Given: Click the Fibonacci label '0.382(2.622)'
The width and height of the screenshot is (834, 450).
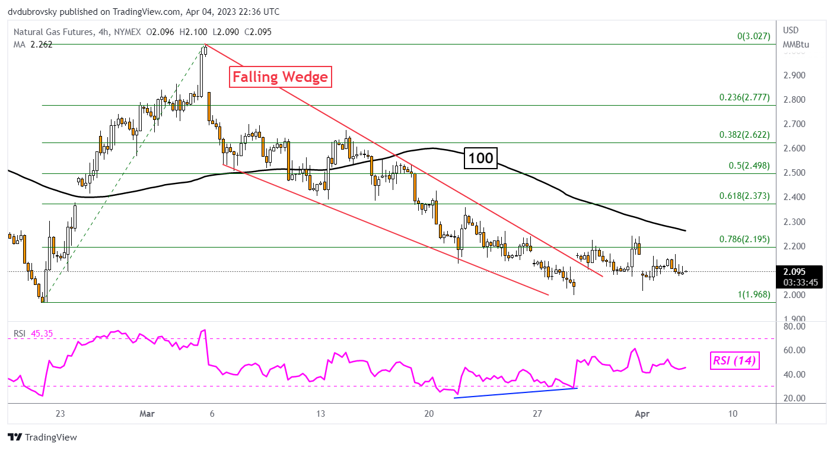Looking at the screenshot, I should tap(745, 135).
